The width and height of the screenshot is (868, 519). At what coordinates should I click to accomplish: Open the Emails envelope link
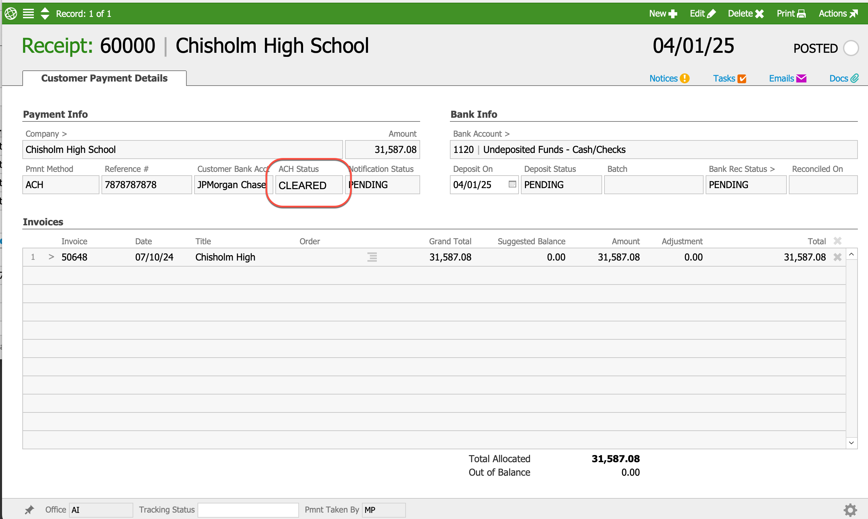tap(787, 78)
